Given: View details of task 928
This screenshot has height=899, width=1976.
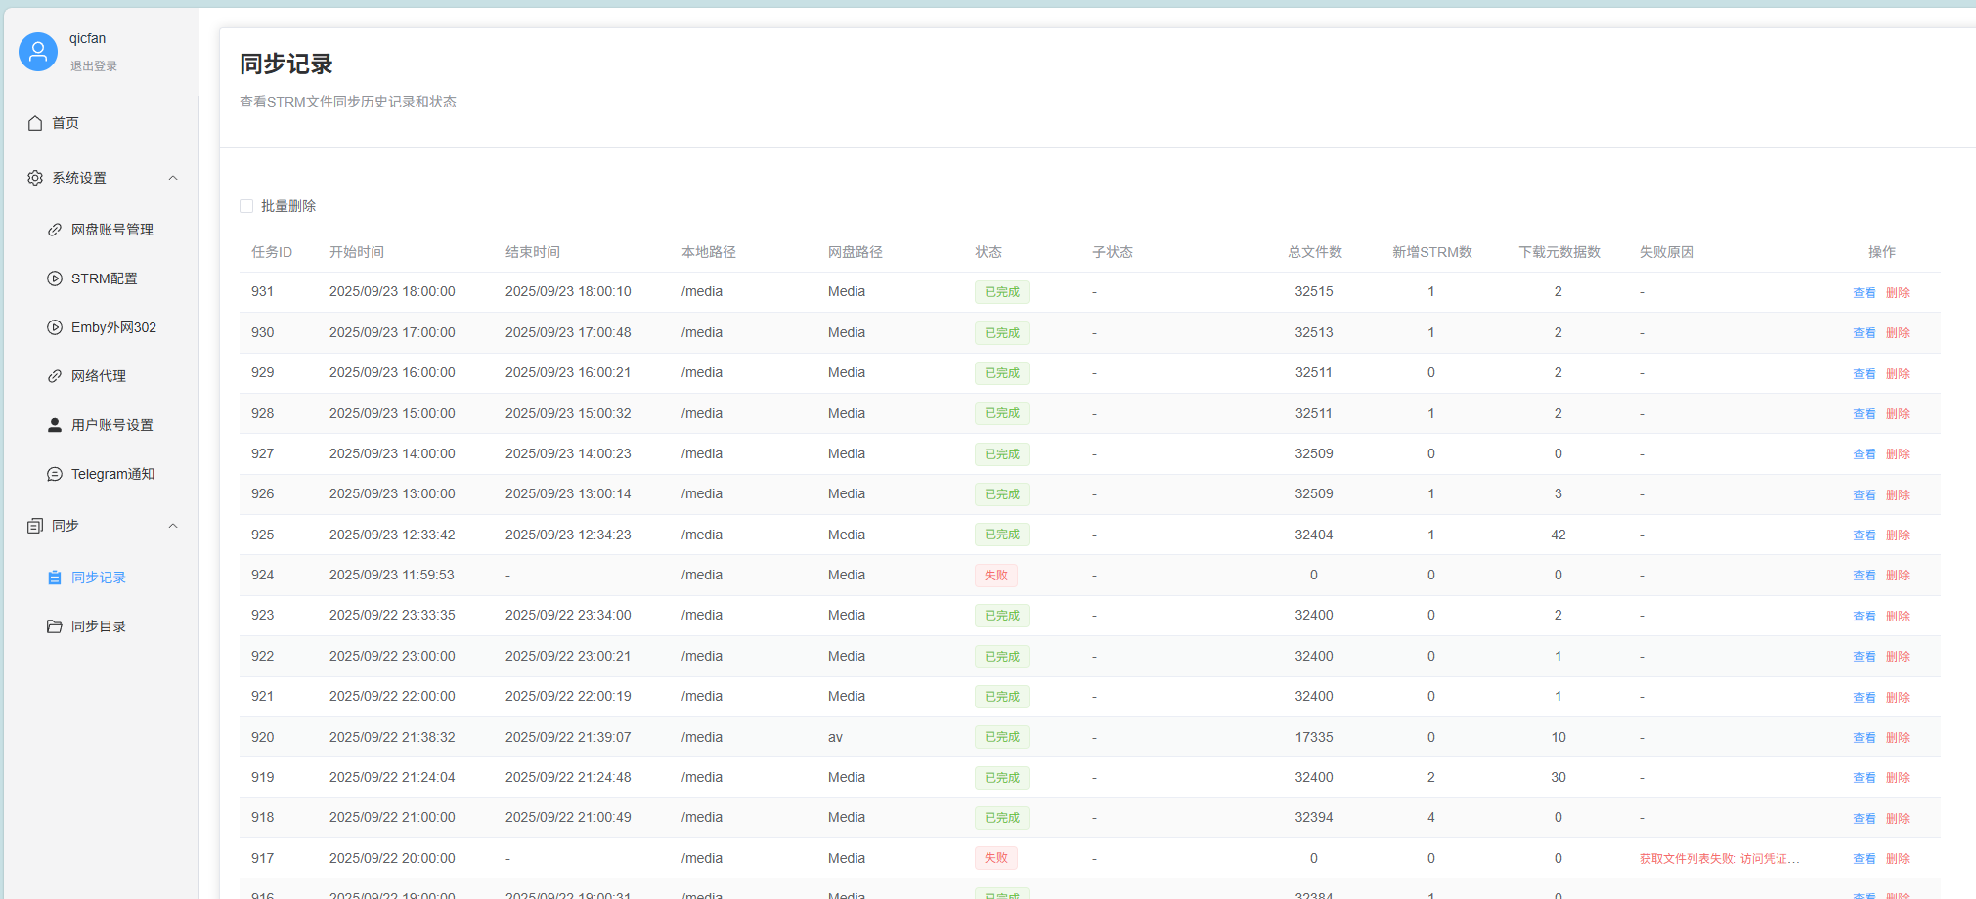Looking at the screenshot, I should [x=1865, y=414].
